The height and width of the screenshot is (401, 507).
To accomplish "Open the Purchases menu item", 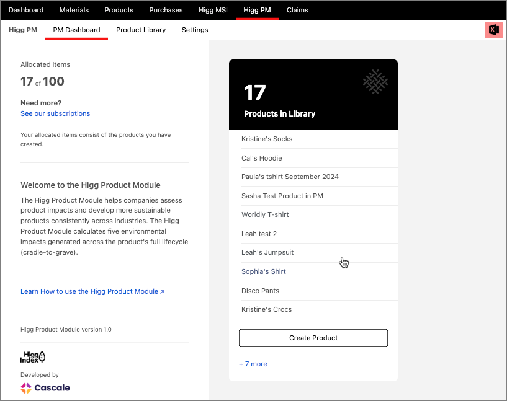I will (x=166, y=10).
